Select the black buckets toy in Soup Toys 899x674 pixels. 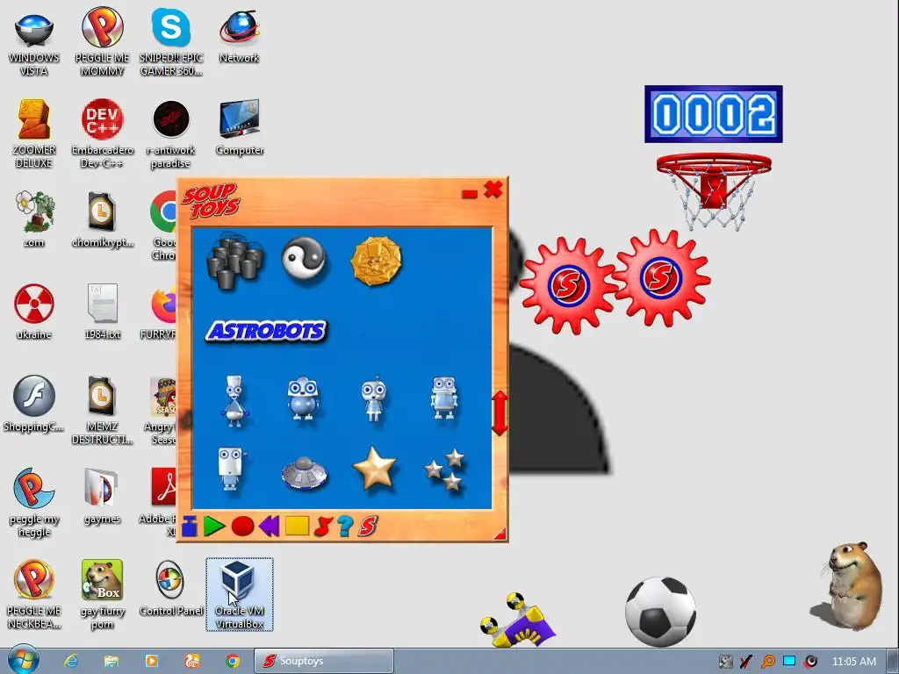234,262
